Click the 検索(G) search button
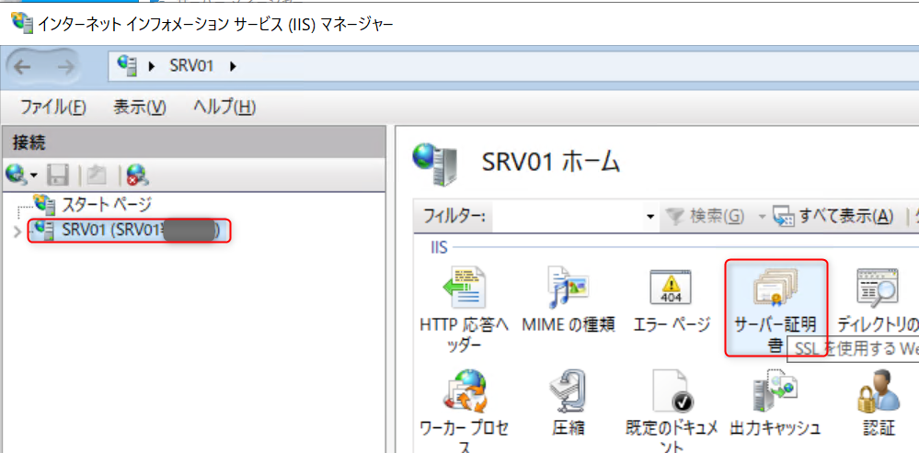 (x=706, y=217)
